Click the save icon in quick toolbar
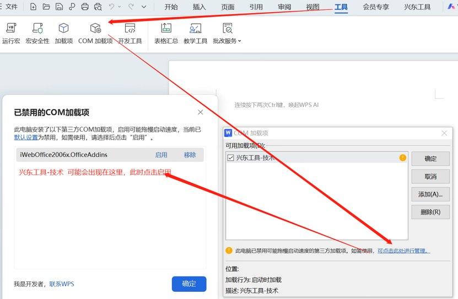 coord(59,7)
